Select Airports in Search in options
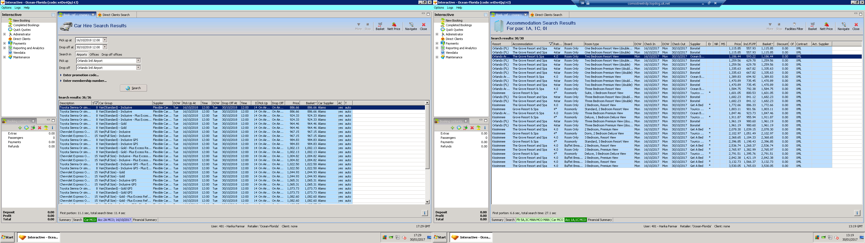Viewport: 865px width, 243px height. tap(82, 54)
